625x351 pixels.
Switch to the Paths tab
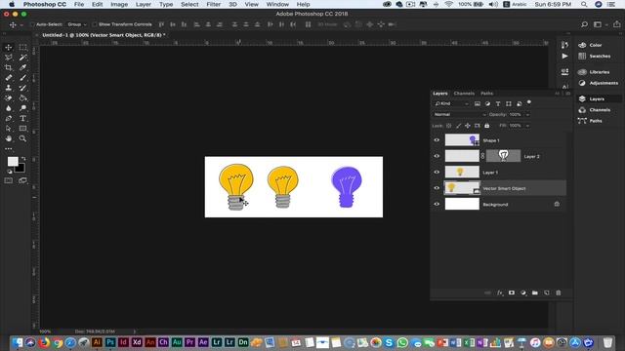pyautogui.click(x=486, y=94)
